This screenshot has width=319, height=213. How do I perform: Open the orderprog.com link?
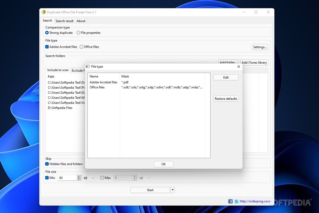pyautogui.click(x=255, y=201)
